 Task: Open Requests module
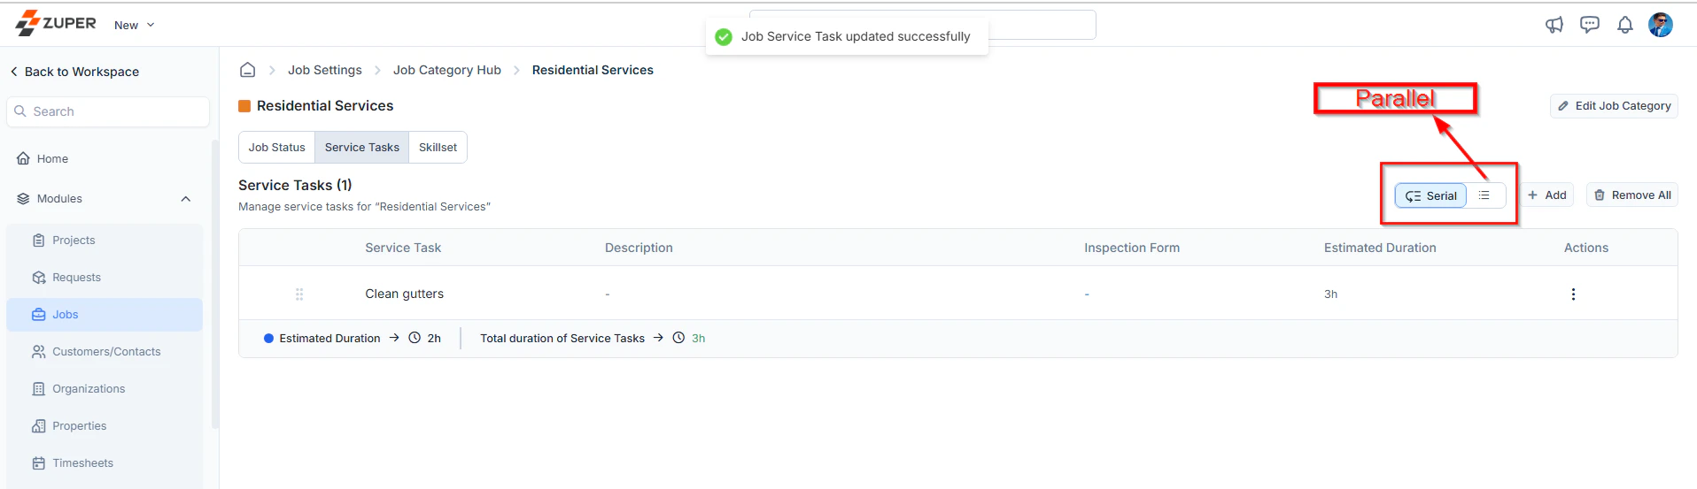coord(105,278)
